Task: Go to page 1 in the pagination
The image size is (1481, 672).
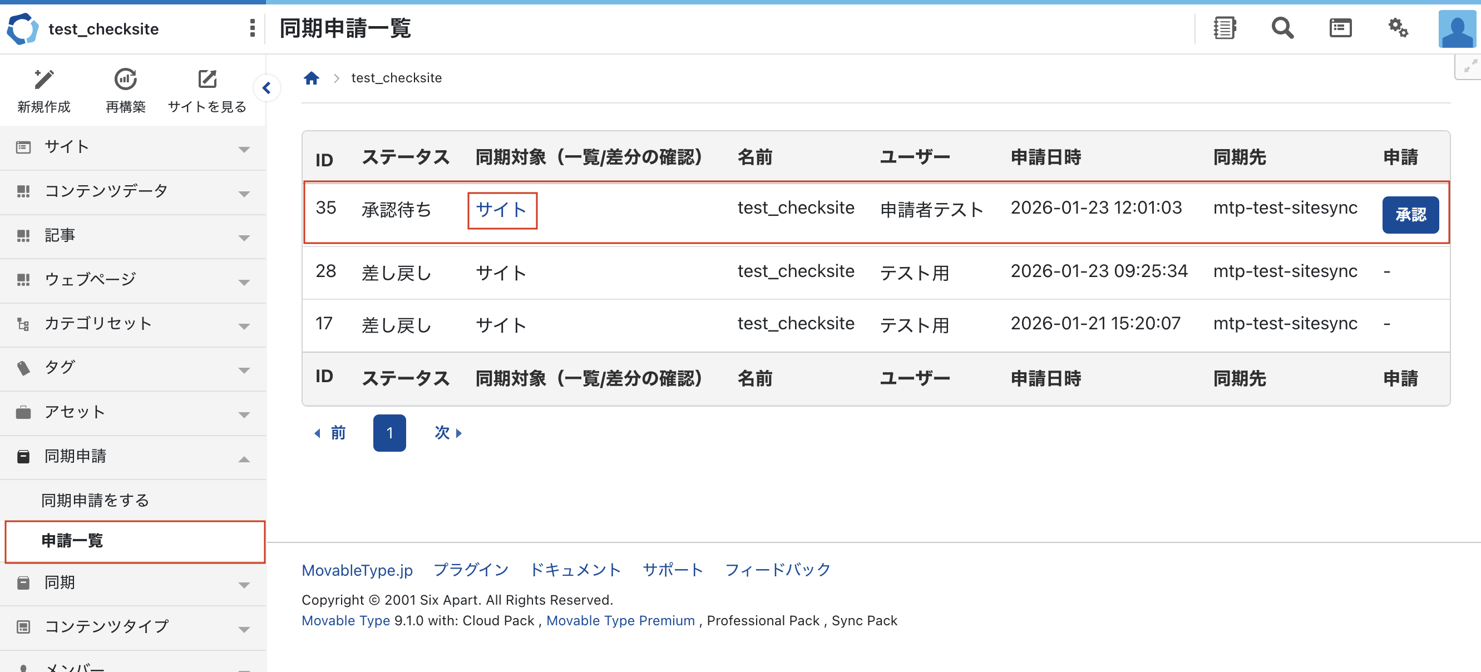Action: (x=389, y=433)
